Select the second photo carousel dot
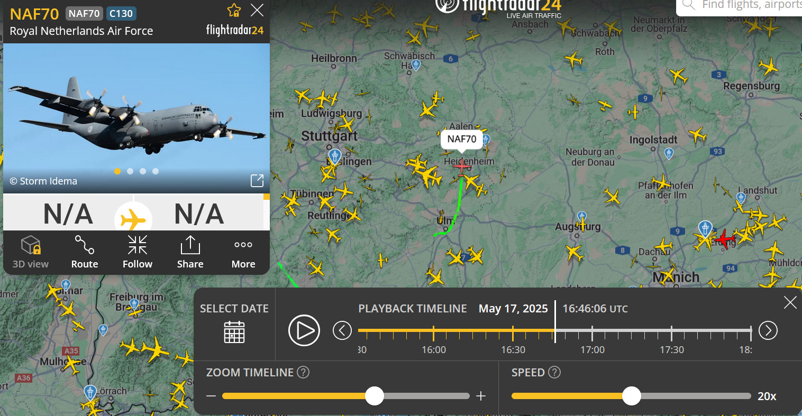802x416 pixels. click(130, 171)
